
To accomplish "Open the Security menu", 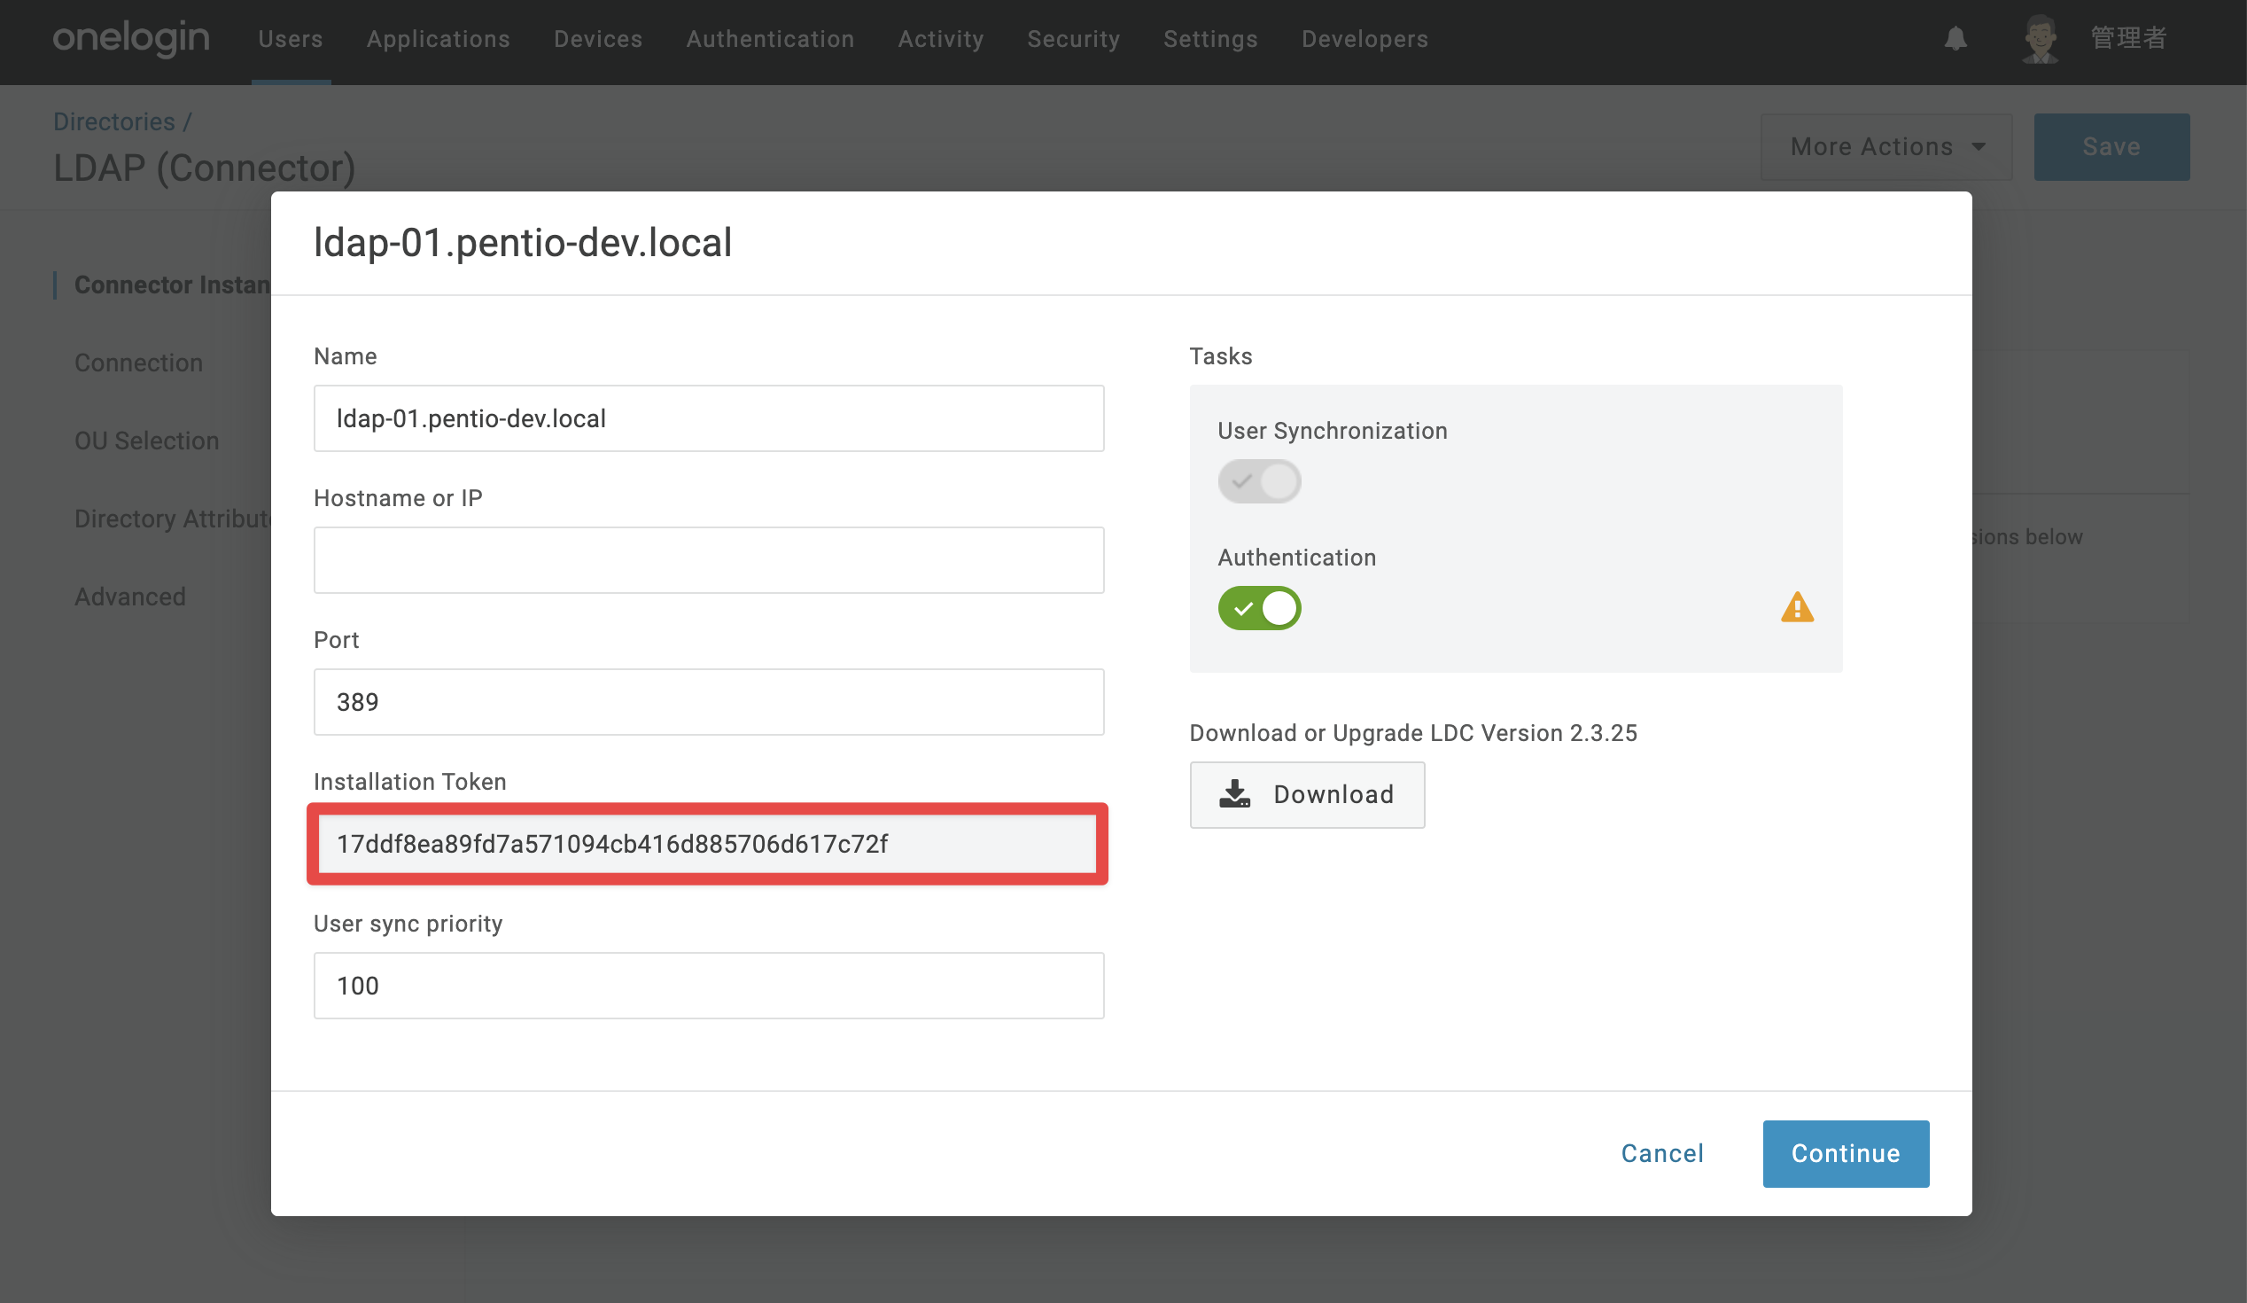I will 1074,39.
